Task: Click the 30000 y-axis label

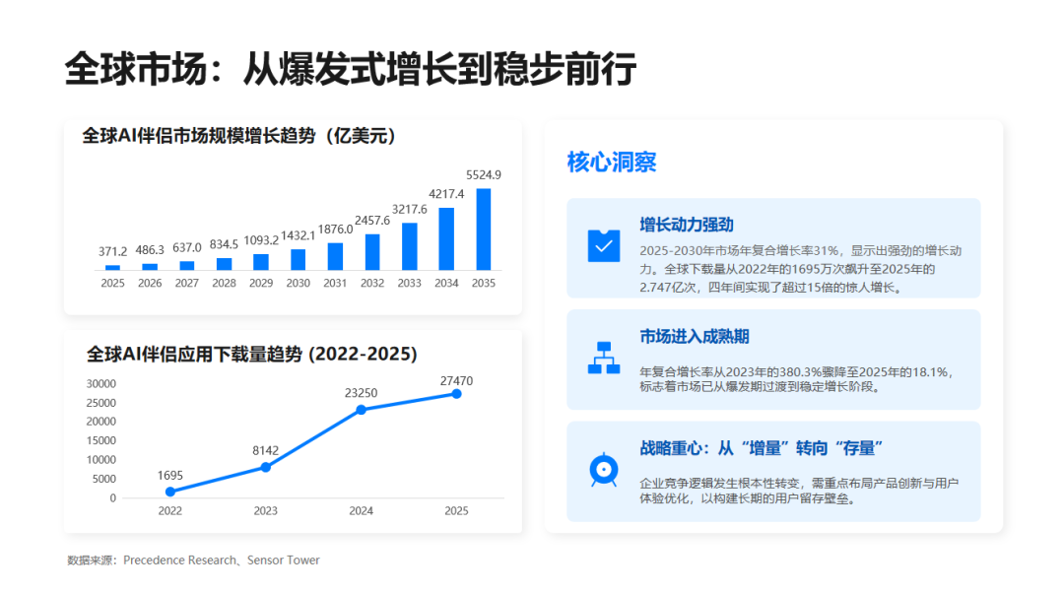Action: click(x=101, y=383)
